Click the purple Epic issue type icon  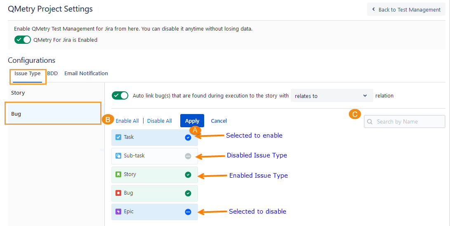pyautogui.click(x=118, y=212)
